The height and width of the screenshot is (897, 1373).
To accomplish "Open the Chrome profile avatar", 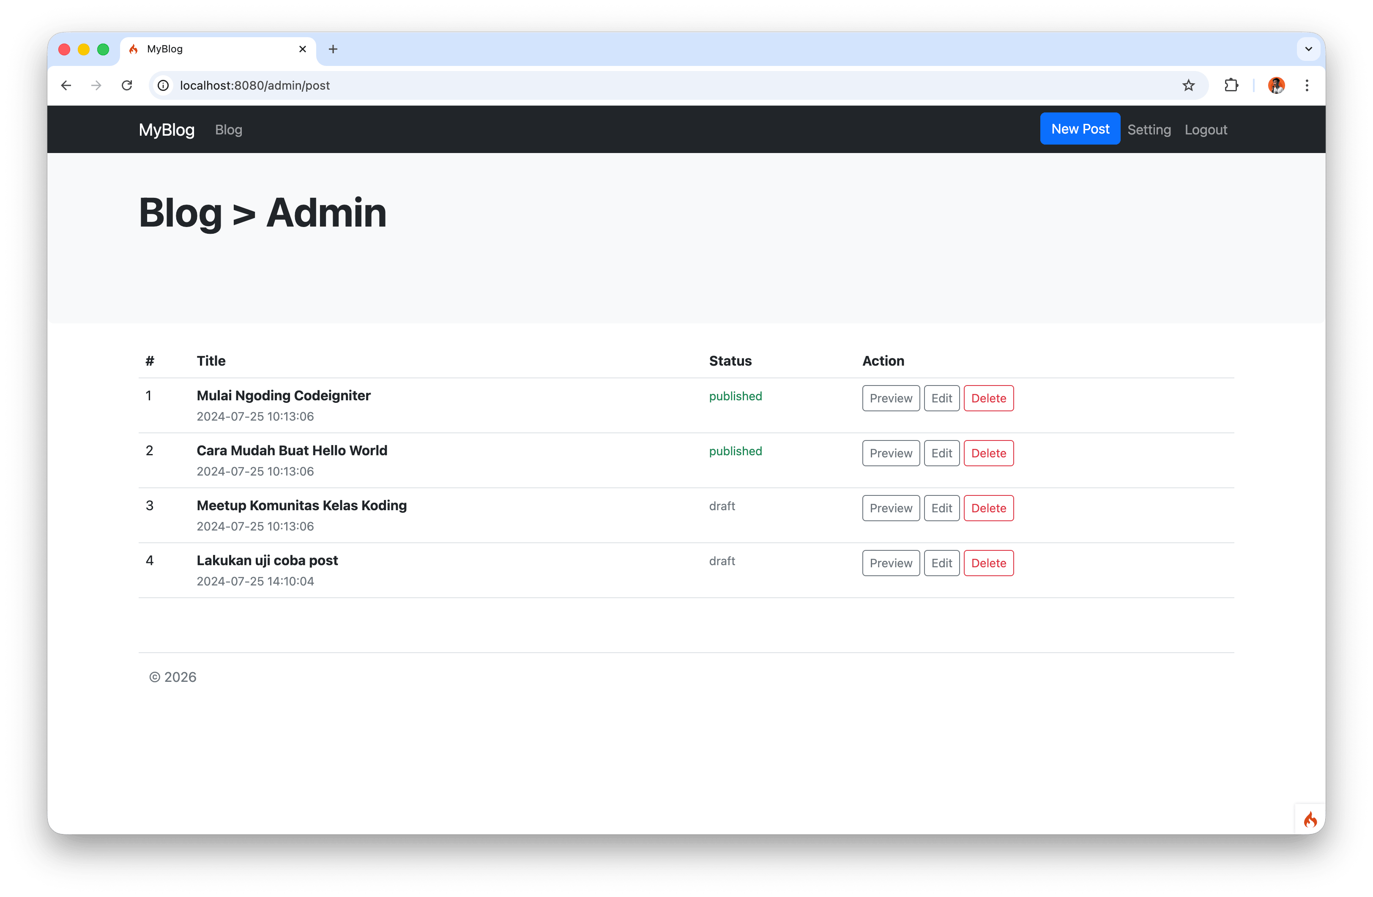I will pos(1276,85).
